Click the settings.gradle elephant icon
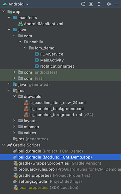This screenshot has width=121, height=194. [15, 181]
